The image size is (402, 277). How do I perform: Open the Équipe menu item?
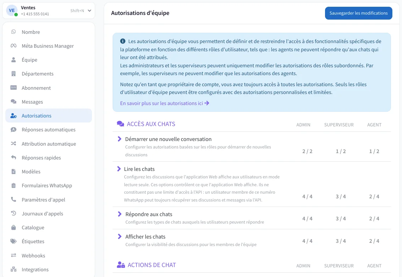point(49,60)
